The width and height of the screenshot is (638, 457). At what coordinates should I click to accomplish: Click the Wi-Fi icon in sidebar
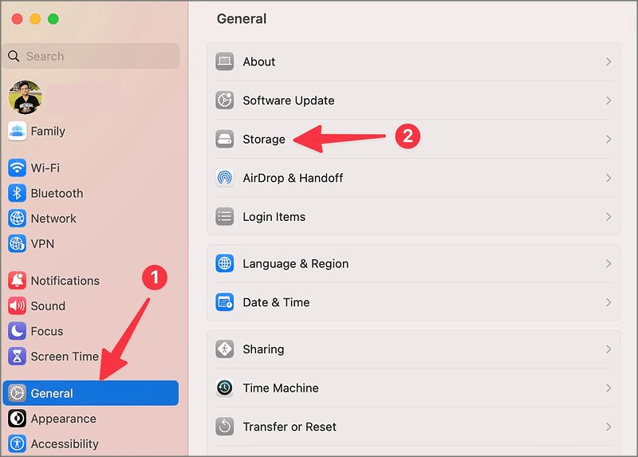point(18,168)
